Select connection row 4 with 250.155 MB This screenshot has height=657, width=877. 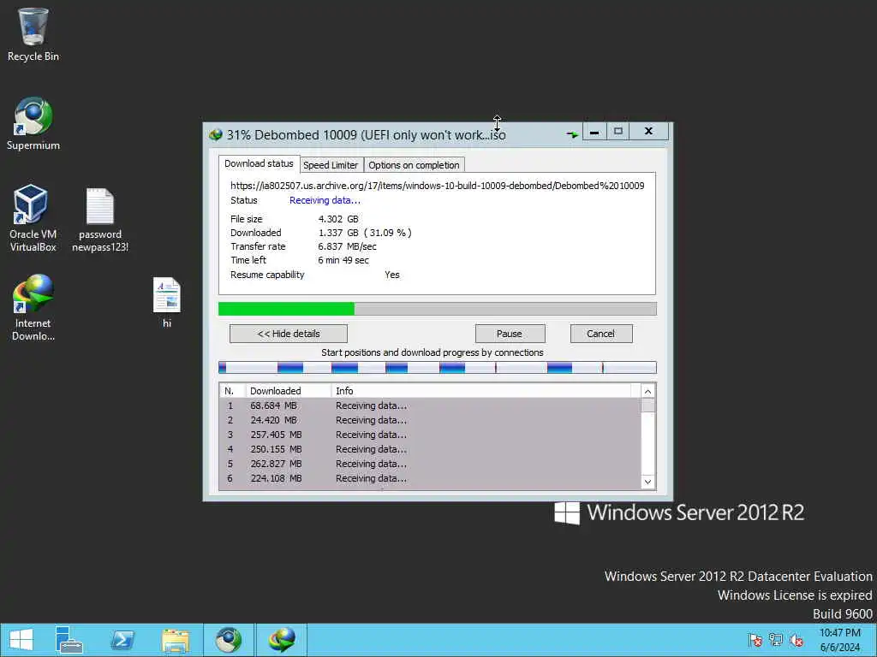430,449
